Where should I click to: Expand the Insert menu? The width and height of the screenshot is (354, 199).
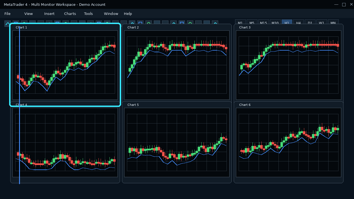(49, 14)
